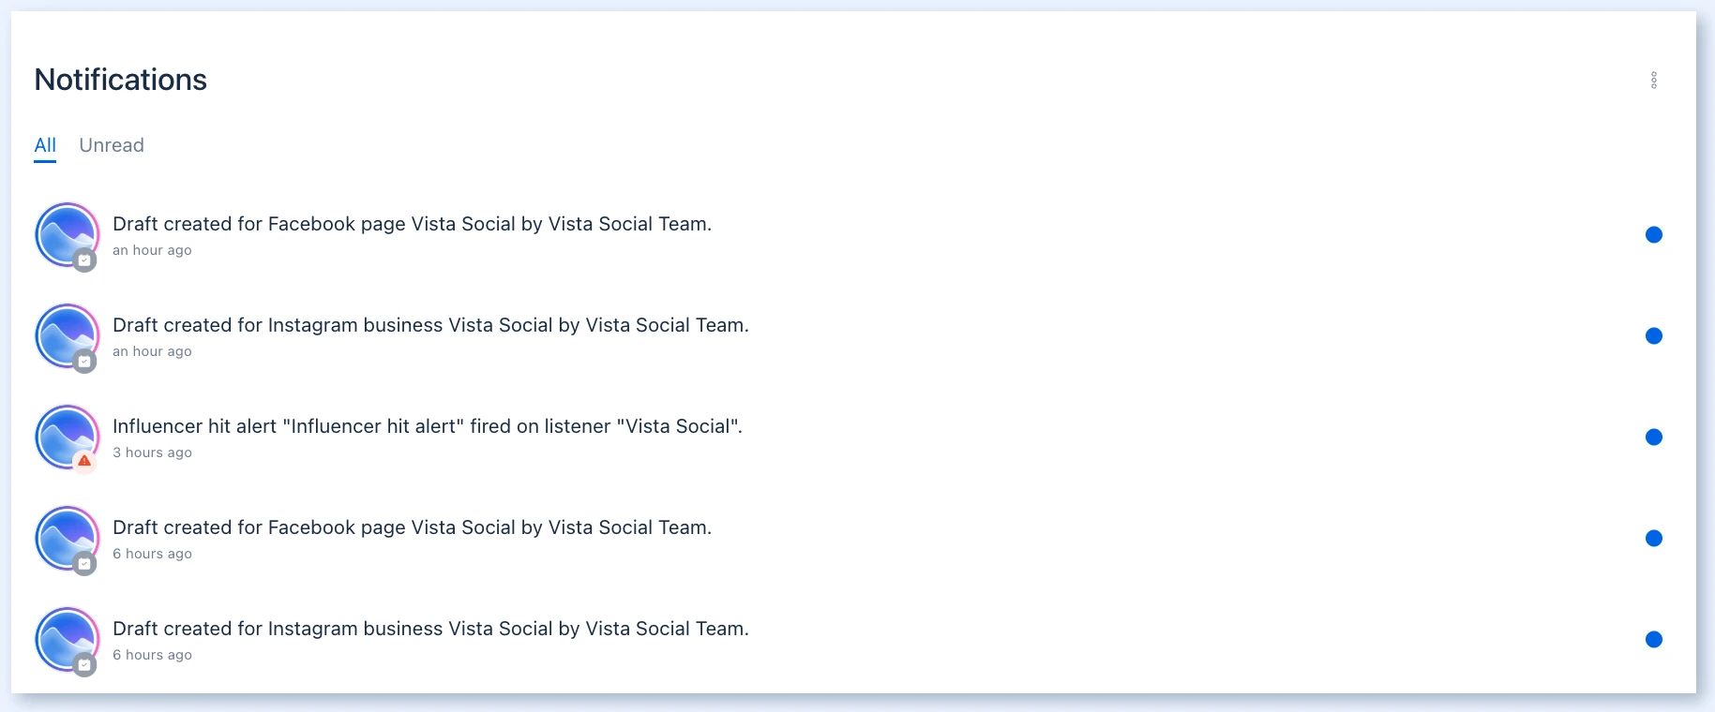Click avatar of 6 hours ago Instagram draft
Image resolution: width=1715 pixels, height=712 pixels.
pyautogui.click(x=68, y=640)
